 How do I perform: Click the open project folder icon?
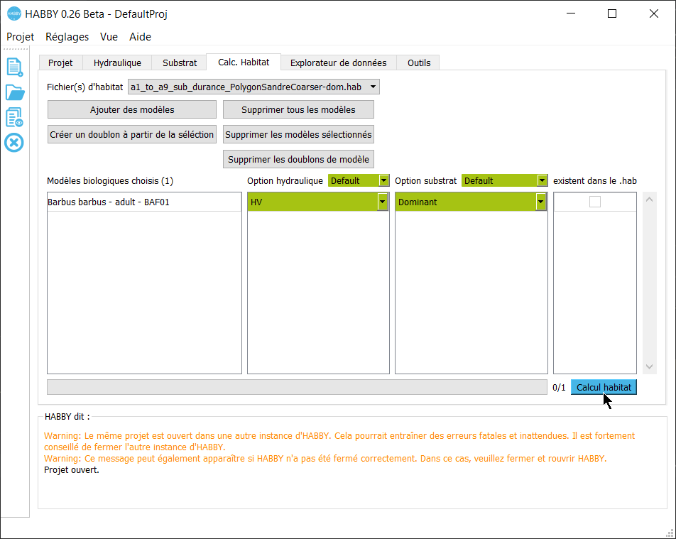tap(14, 92)
